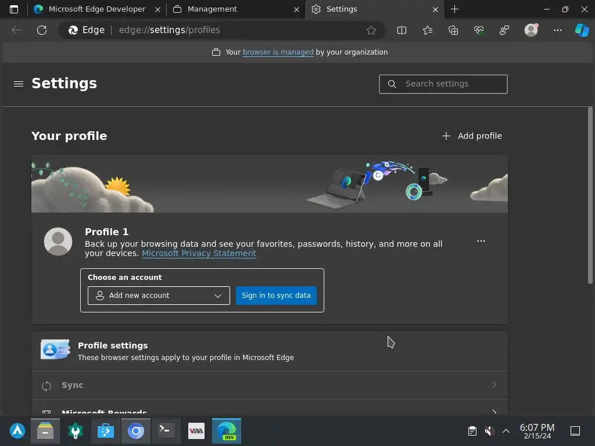Expand hidden system tray icons arrow
The width and height of the screenshot is (595, 446).
[x=506, y=431]
